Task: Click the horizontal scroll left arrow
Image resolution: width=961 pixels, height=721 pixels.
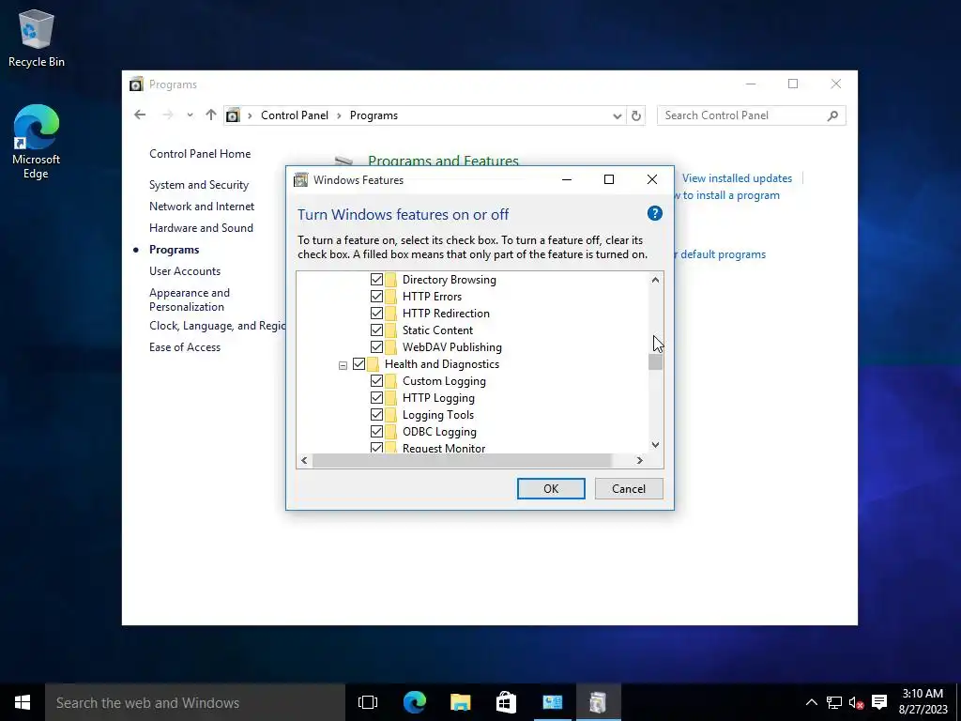Action: pos(305,460)
